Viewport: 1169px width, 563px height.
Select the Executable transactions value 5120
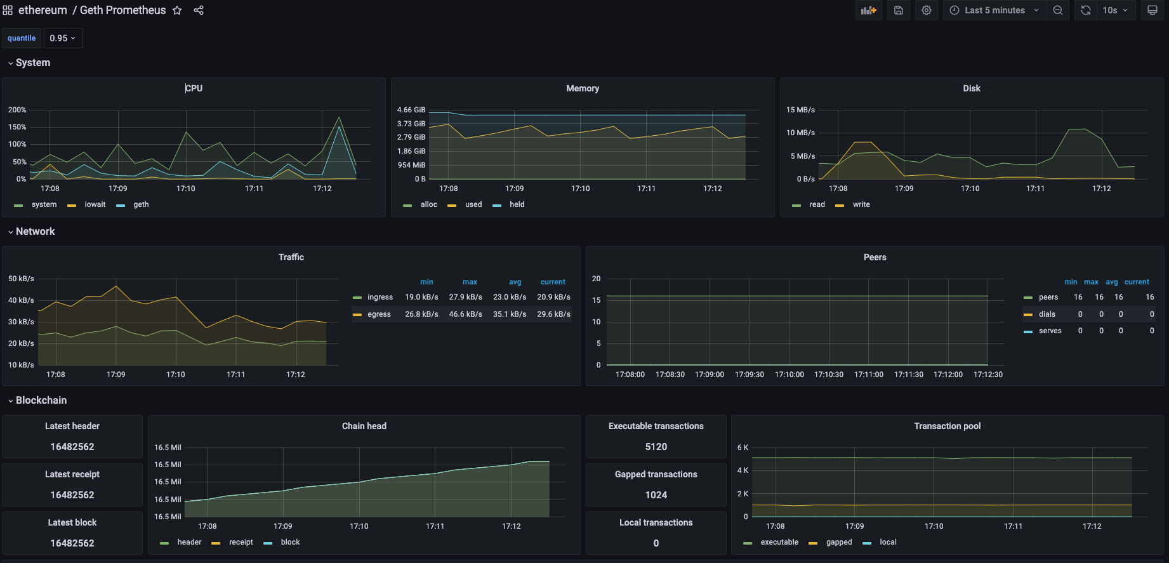coord(656,447)
